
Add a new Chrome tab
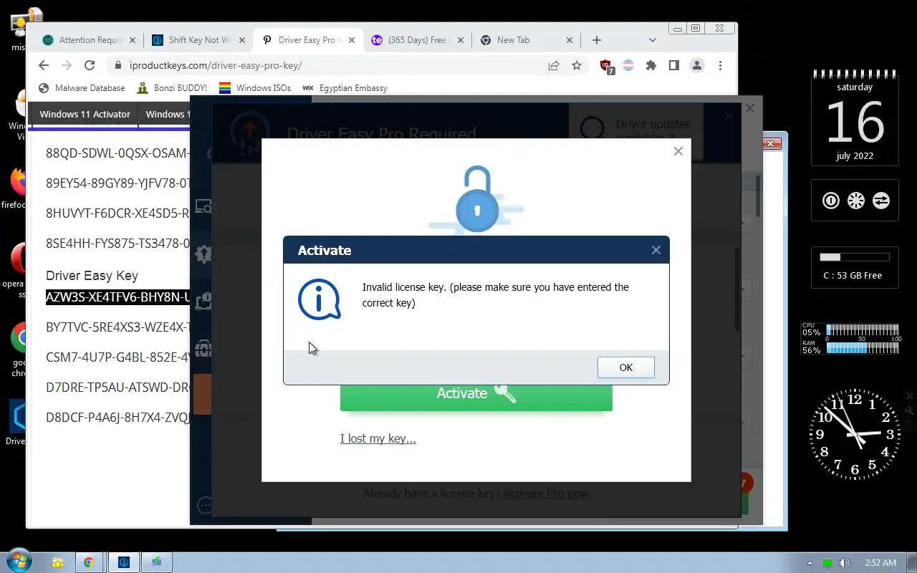(597, 40)
